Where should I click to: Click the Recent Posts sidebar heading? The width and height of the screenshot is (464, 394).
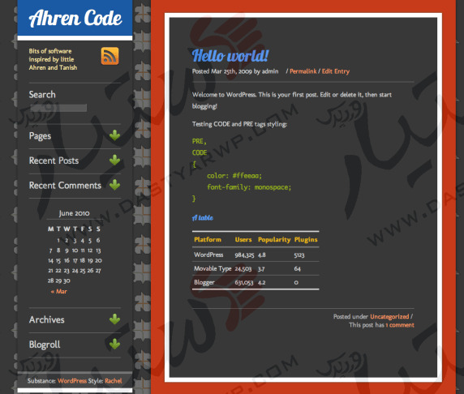[54, 161]
